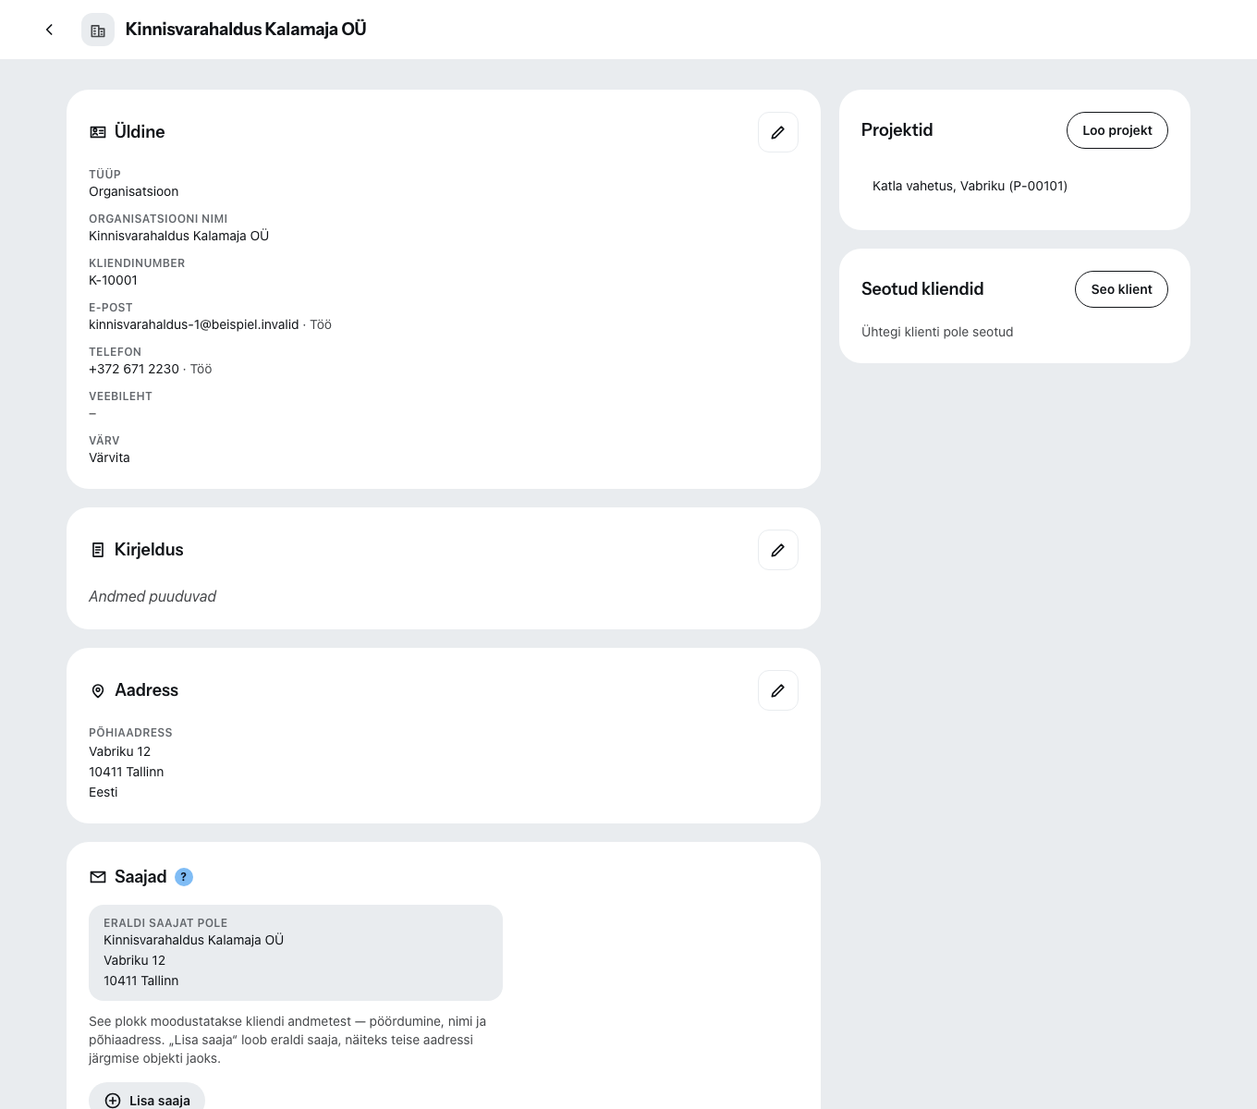
Task: Open project Katla vahetus, Vabriku (P-00101)
Action: [970, 186]
